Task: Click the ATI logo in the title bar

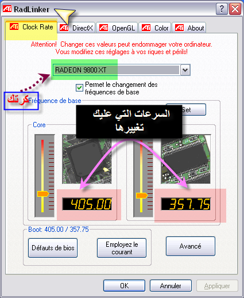Action: point(7,9)
